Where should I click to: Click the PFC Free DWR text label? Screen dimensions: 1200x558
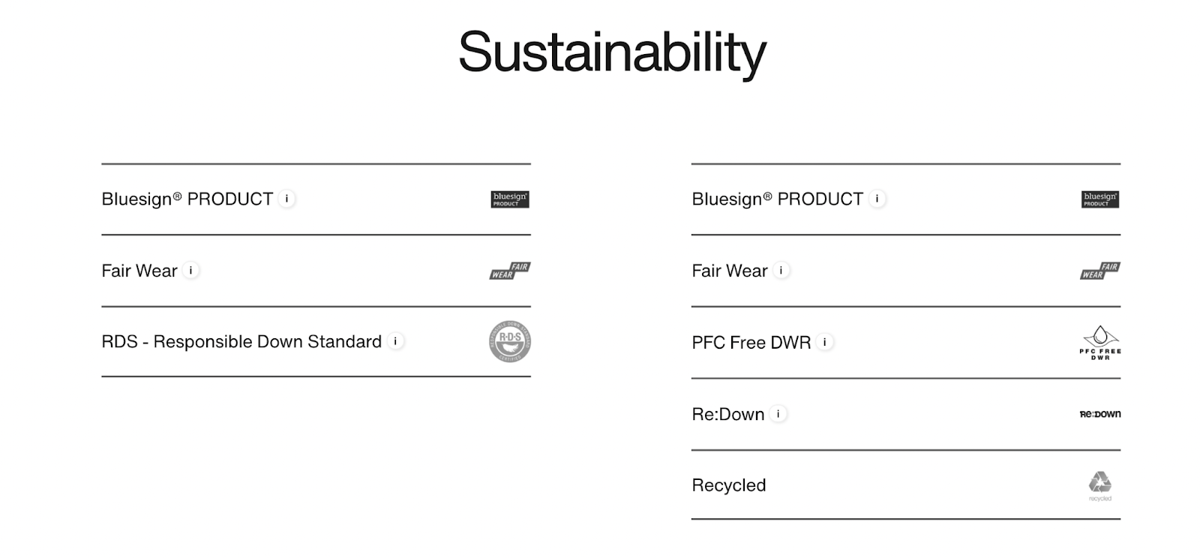(x=750, y=342)
